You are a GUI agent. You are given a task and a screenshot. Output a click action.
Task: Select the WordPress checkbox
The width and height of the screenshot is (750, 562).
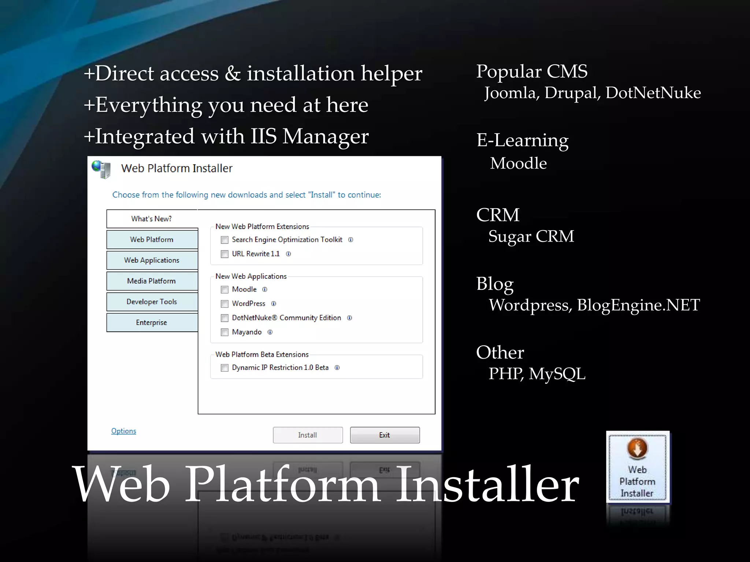[x=225, y=304]
